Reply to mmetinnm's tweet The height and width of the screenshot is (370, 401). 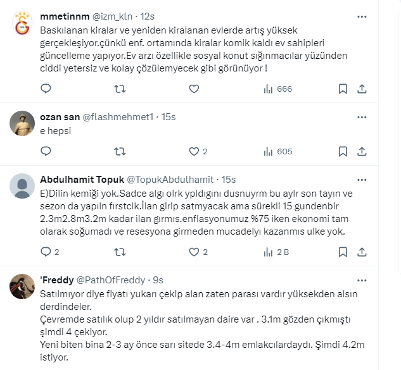pyautogui.click(x=46, y=89)
